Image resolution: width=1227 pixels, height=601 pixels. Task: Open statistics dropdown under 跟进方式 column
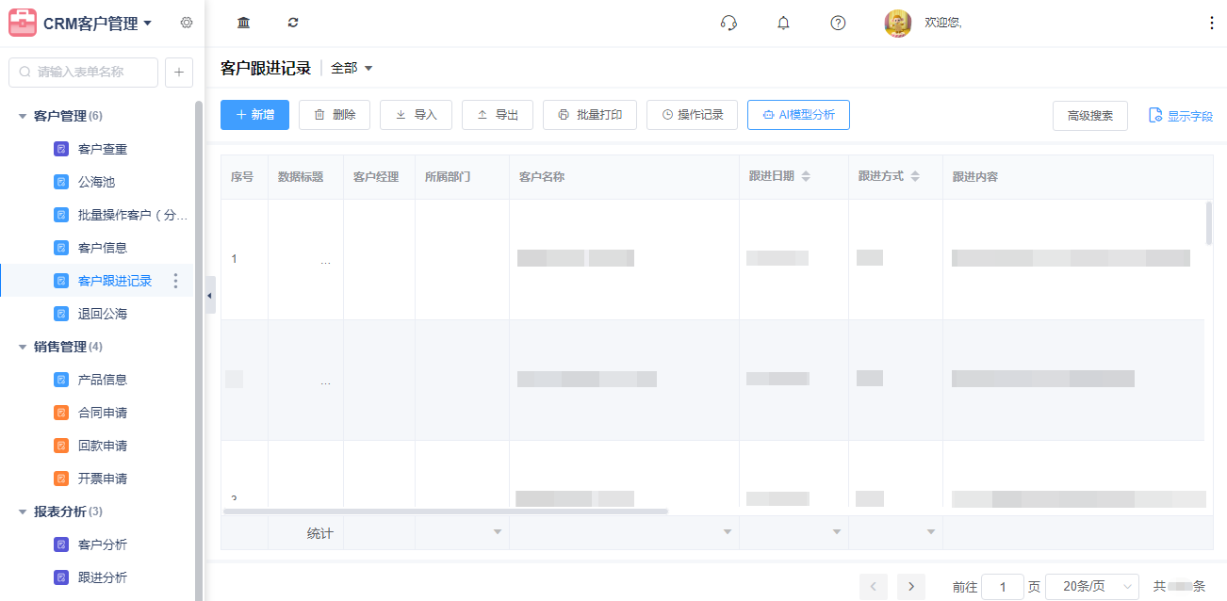click(x=931, y=533)
